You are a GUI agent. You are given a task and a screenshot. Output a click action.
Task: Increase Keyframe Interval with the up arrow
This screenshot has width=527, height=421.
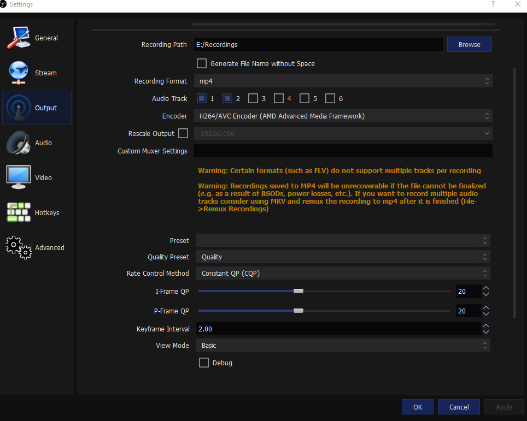485,325
